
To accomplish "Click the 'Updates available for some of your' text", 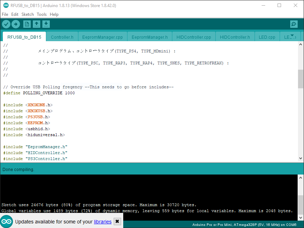I will (54, 222).
